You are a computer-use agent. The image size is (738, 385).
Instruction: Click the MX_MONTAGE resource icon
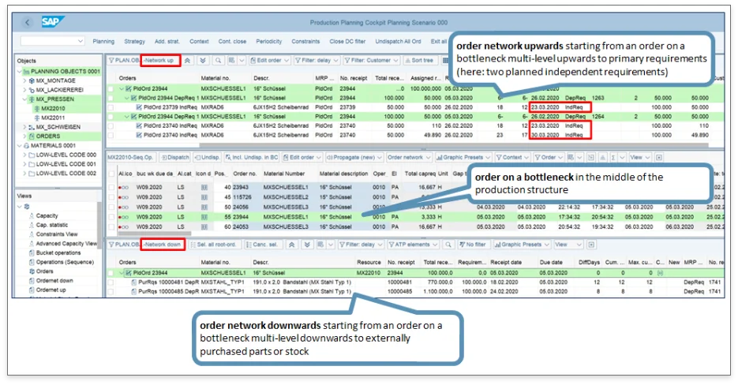(x=32, y=80)
